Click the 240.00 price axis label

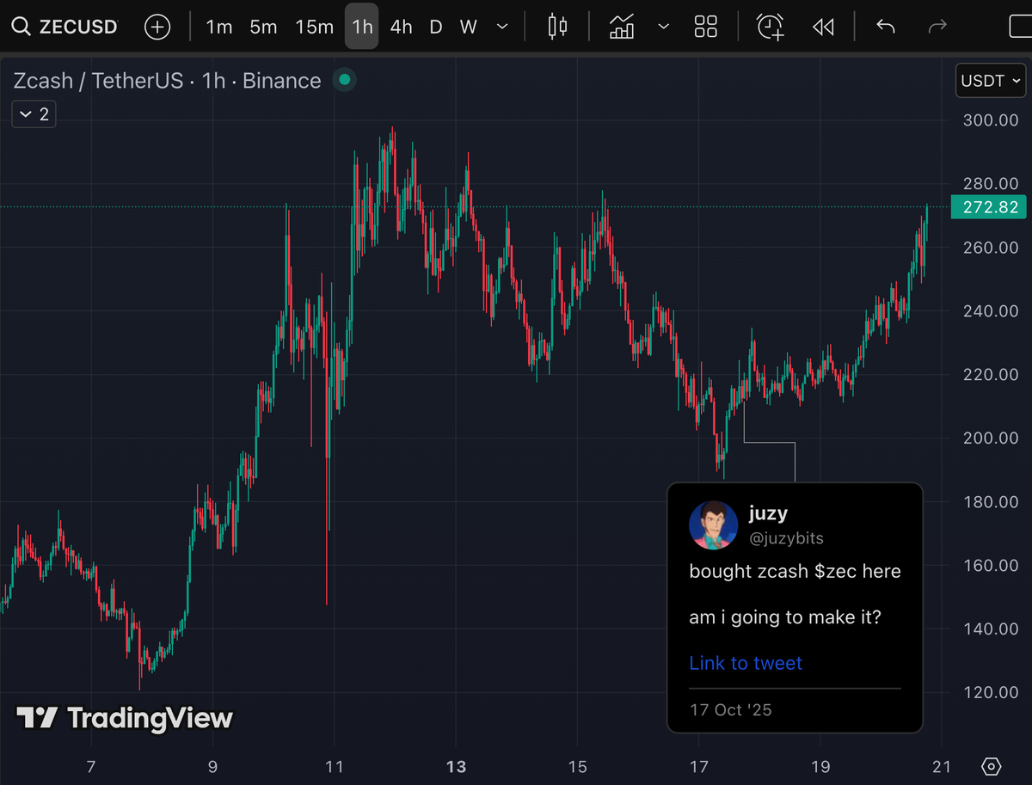click(x=989, y=311)
